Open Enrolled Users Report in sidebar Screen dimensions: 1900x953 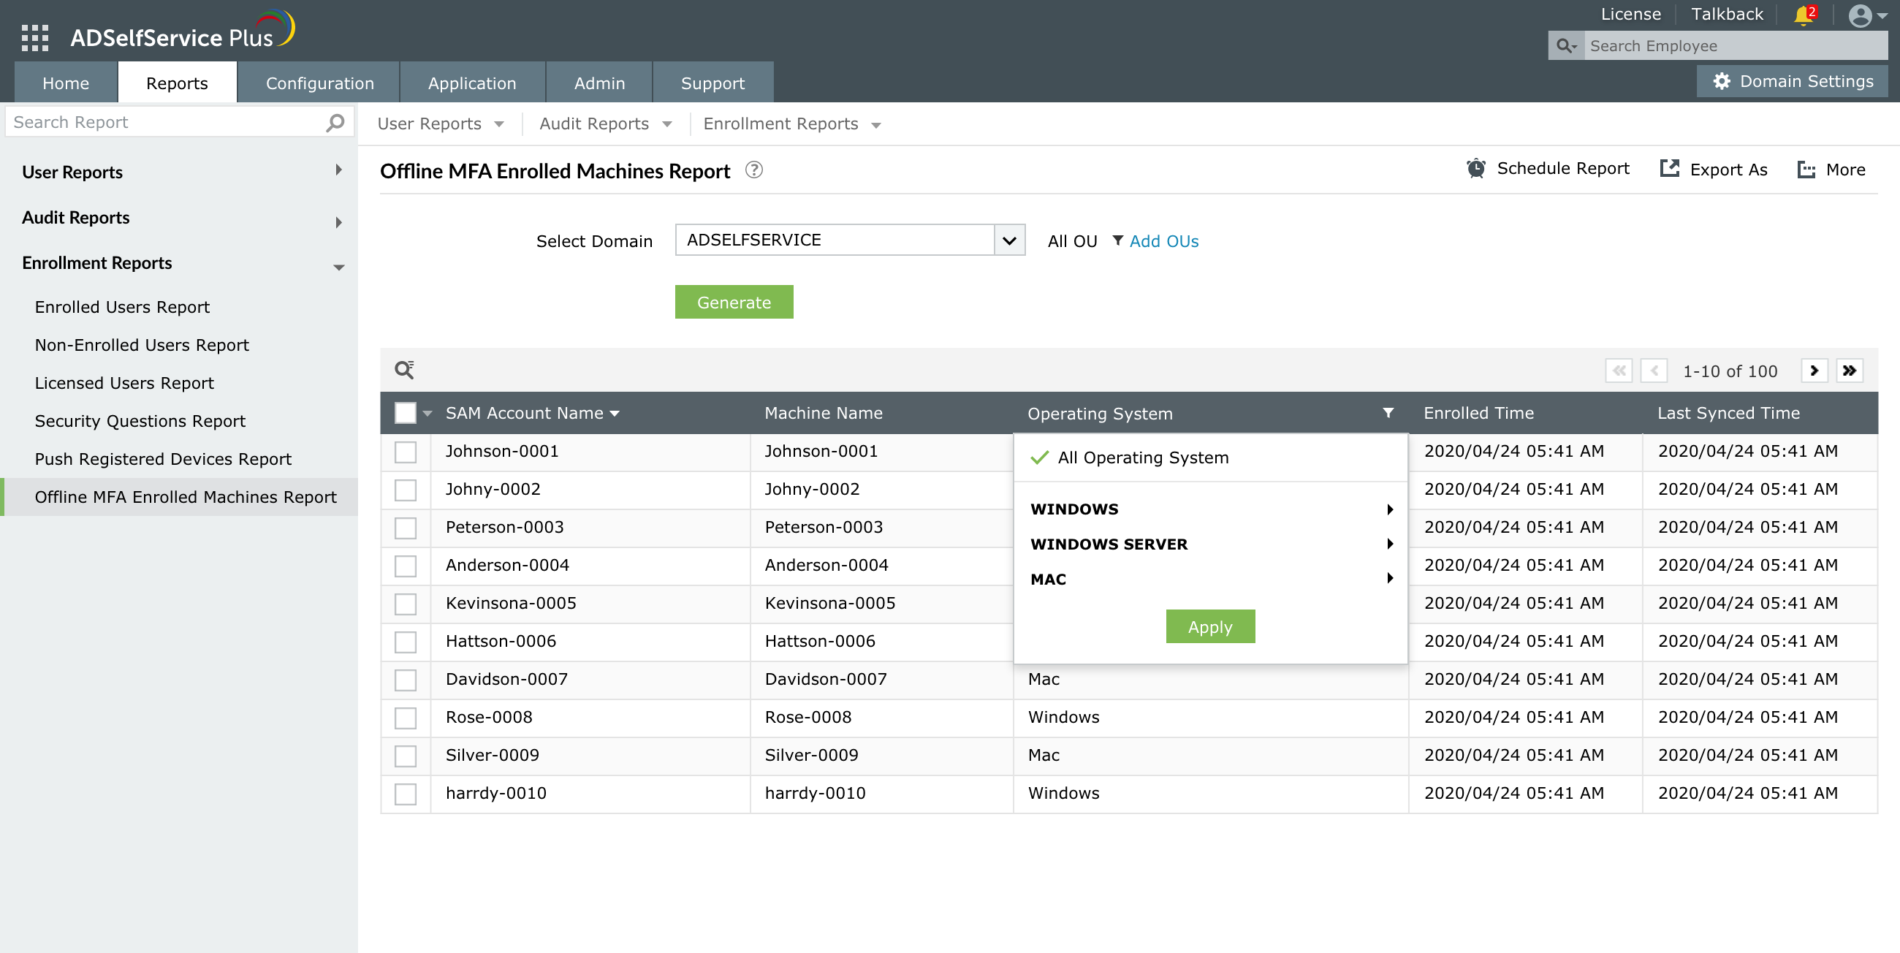coord(122,307)
